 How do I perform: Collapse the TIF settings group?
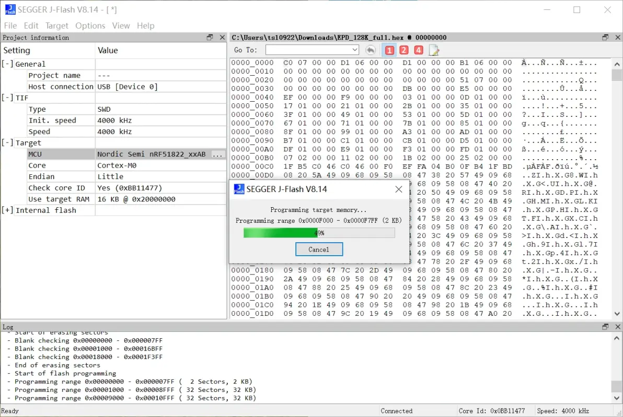(7, 98)
